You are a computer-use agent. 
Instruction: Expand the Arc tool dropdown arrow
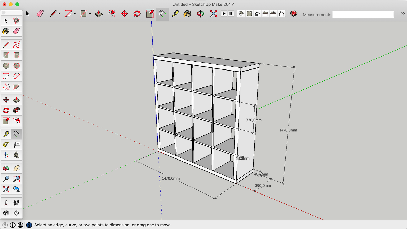pyautogui.click(x=75, y=14)
